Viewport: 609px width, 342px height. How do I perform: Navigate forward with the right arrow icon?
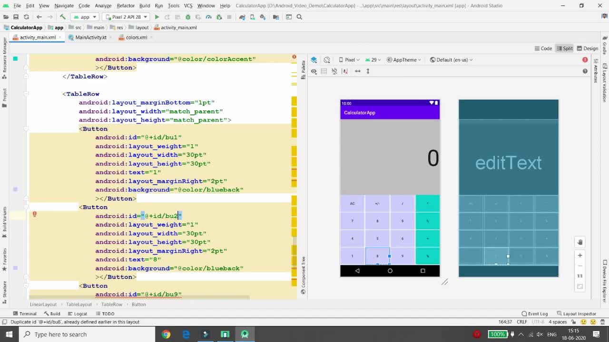pyautogui.click(x=49, y=17)
